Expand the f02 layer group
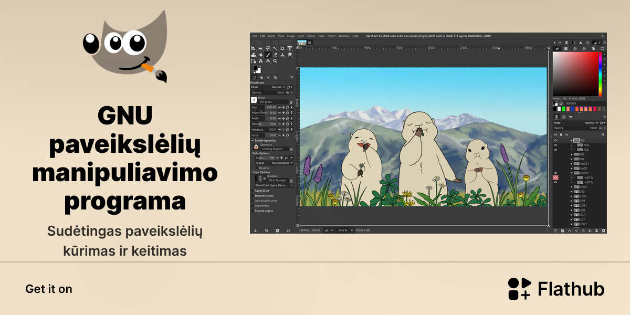This screenshot has height=315, width=630. coord(571,154)
